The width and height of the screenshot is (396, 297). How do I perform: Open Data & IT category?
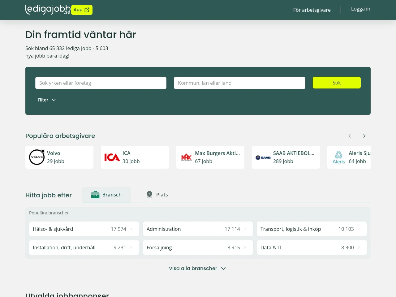point(312,247)
